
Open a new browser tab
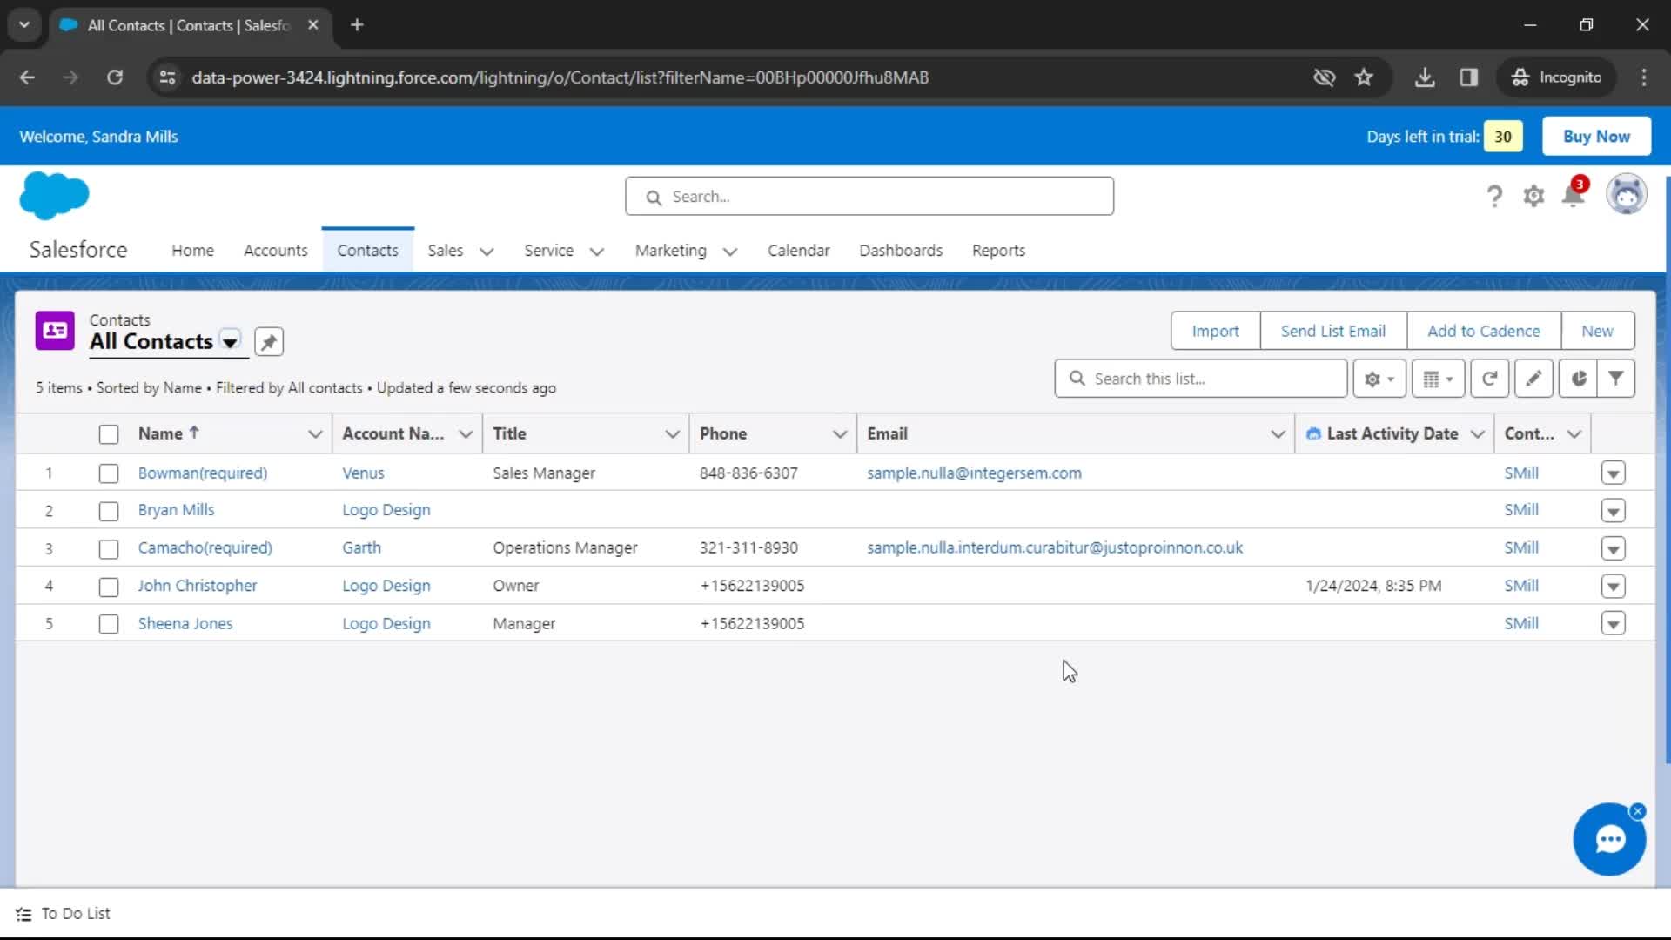(x=357, y=25)
